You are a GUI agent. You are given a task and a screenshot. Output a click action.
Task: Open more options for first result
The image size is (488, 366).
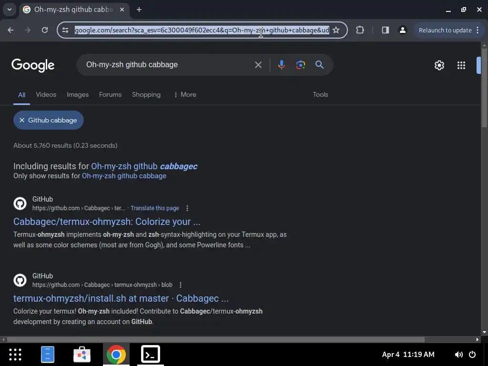pos(187,208)
